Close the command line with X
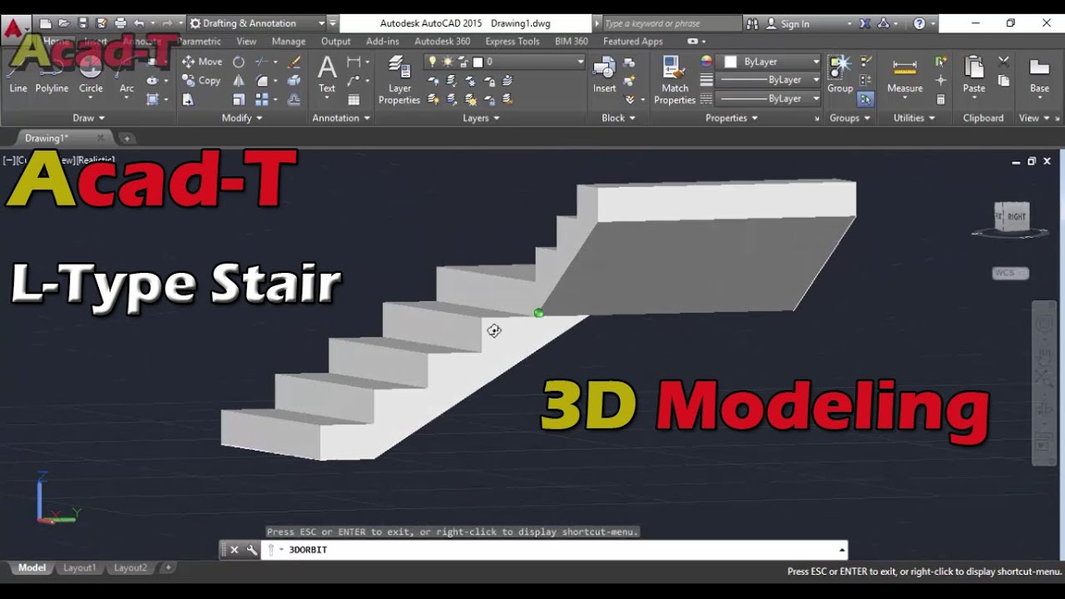Viewport: 1065px width, 599px height. 234,550
